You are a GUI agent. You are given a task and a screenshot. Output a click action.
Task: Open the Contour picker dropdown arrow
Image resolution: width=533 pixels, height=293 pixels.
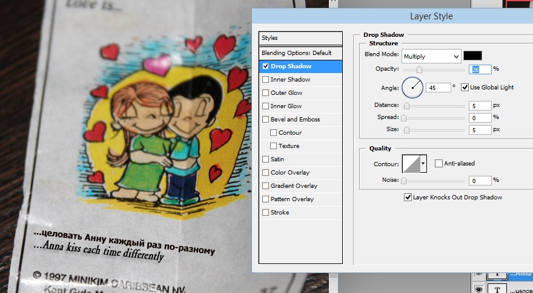tap(423, 164)
